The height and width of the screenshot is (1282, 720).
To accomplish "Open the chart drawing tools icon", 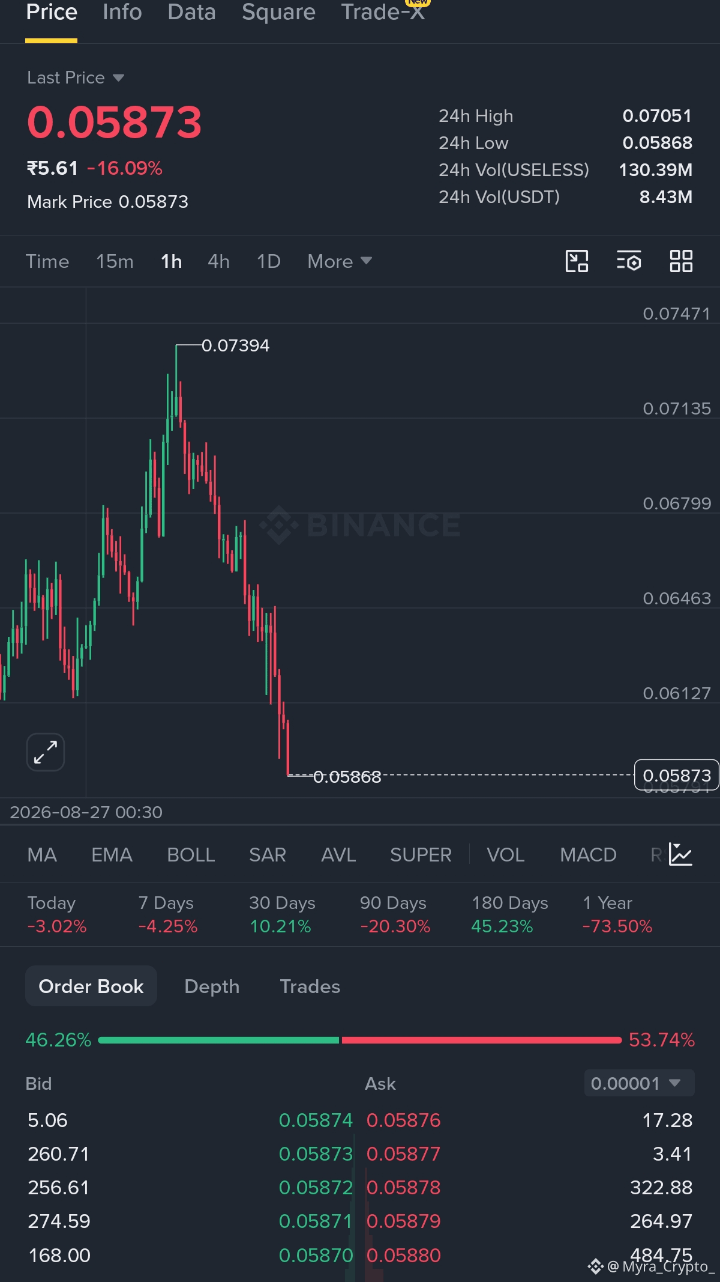I will click(x=577, y=261).
